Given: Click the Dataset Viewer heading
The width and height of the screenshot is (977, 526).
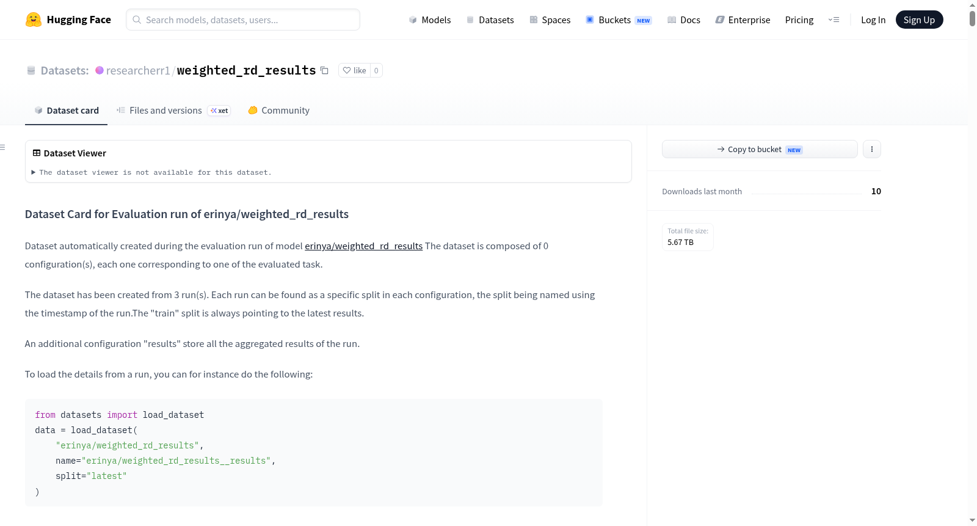Looking at the screenshot, I should pos(75,153).
